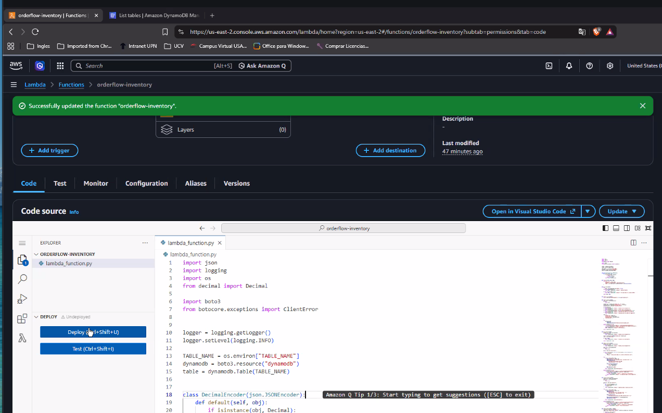
Task: Toggle bottom panel layout icon
Action: tap(616, 228)
